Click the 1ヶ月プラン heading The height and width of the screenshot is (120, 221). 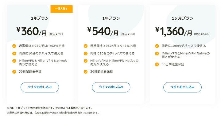(x=182, y=18)
